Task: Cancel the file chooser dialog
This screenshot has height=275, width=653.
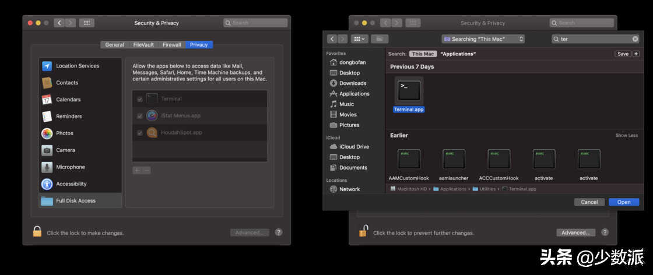Action: (x=589, y=202)
